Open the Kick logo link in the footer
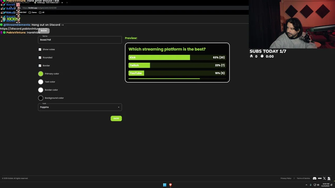The height and width of the screenshot is (188, 335). pyautogui.click(x=320, y=178)
